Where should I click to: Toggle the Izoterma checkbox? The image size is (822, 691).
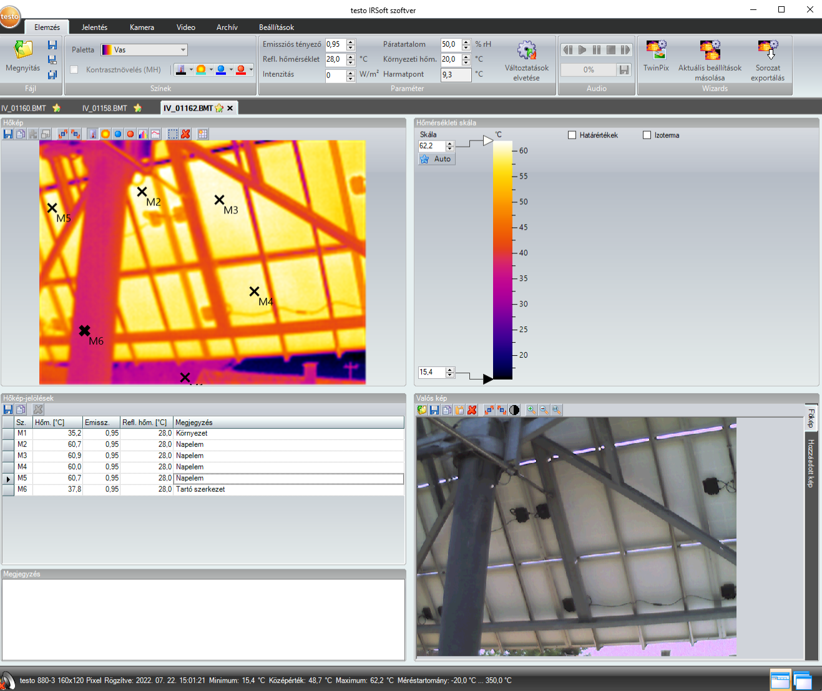click(x=647, y=135)
